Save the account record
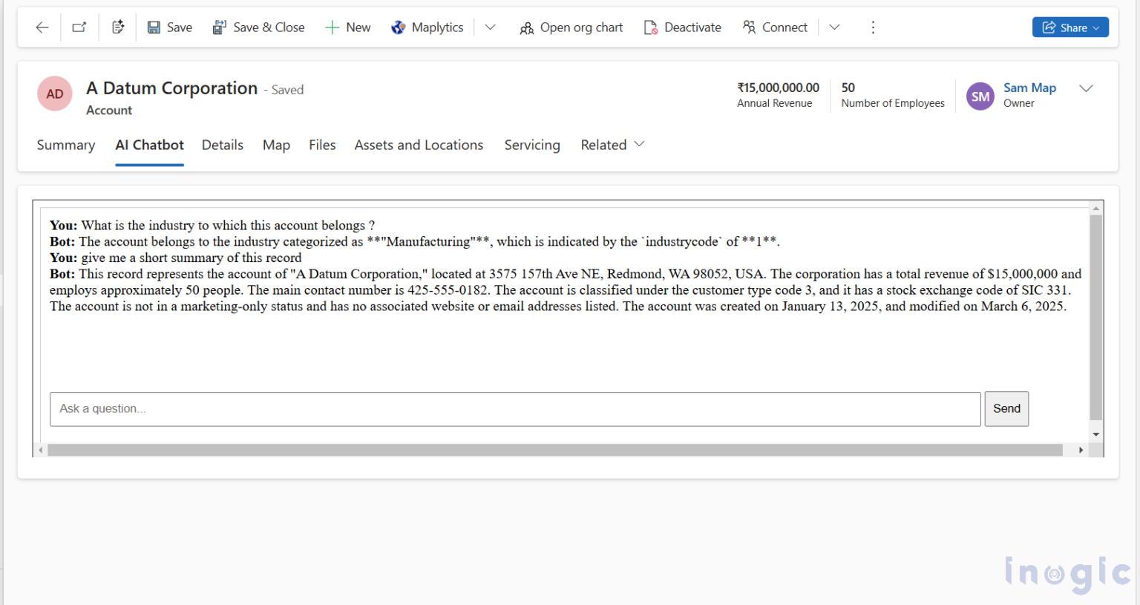The height and width of the screenshot is (605, 1140). point(170,27)
